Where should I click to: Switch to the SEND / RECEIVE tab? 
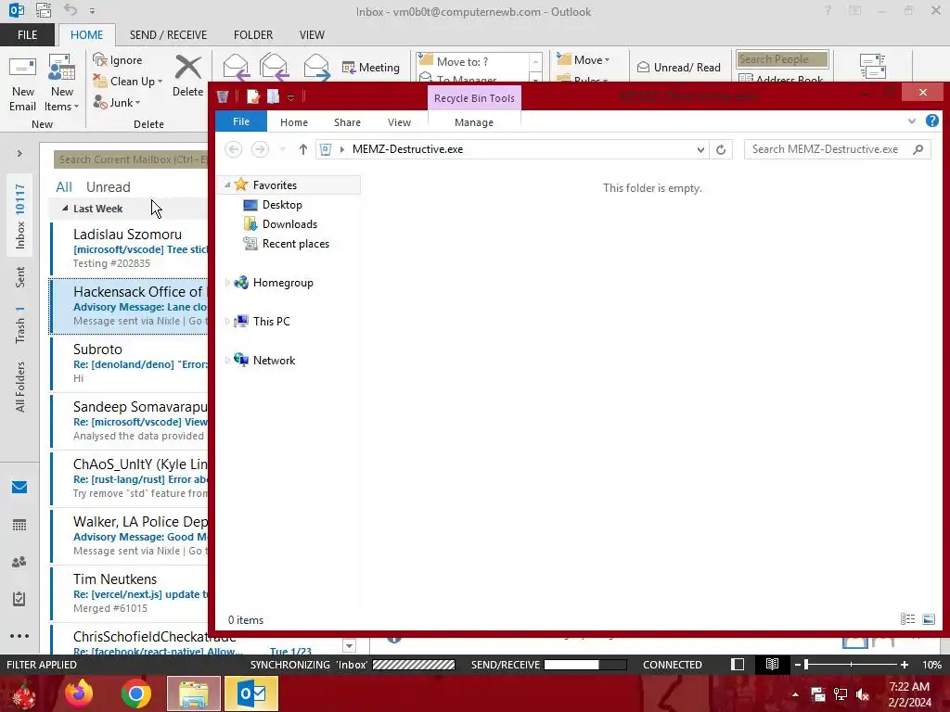(168, 35)
